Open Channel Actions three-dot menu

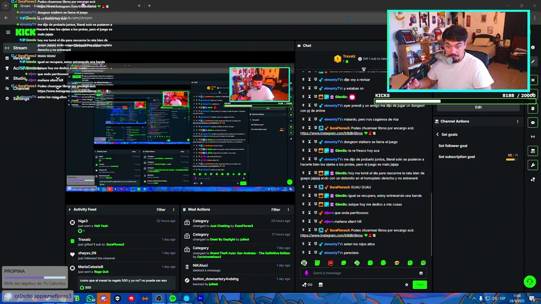[517, 121]
